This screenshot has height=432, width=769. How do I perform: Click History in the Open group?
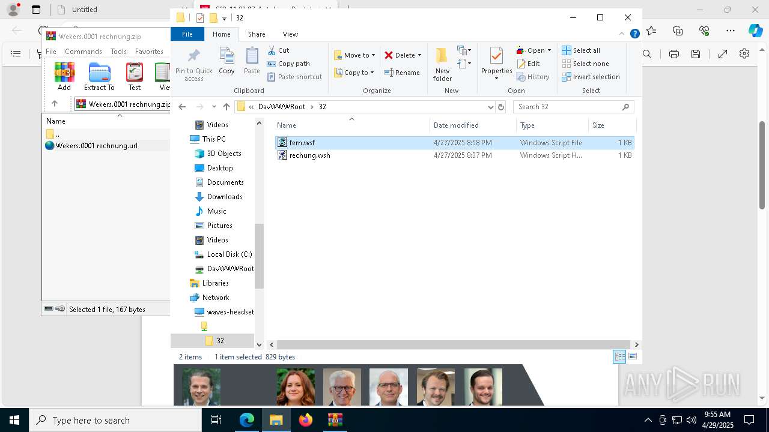(533, 77)
